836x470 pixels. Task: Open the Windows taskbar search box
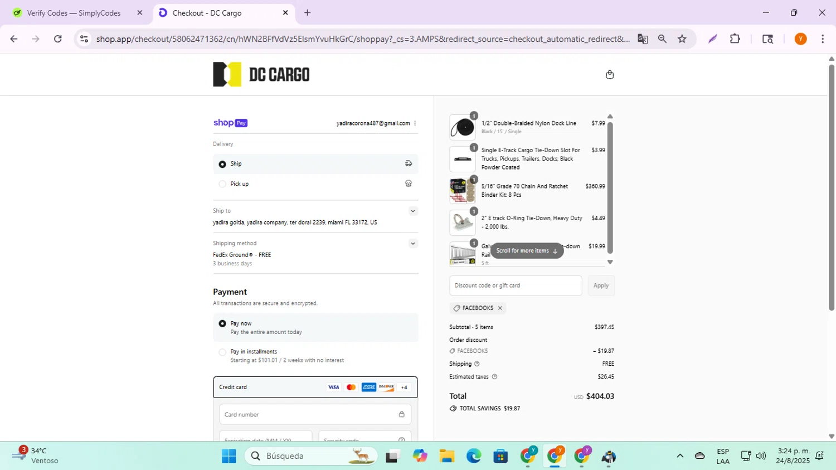(x=311, y=456)
